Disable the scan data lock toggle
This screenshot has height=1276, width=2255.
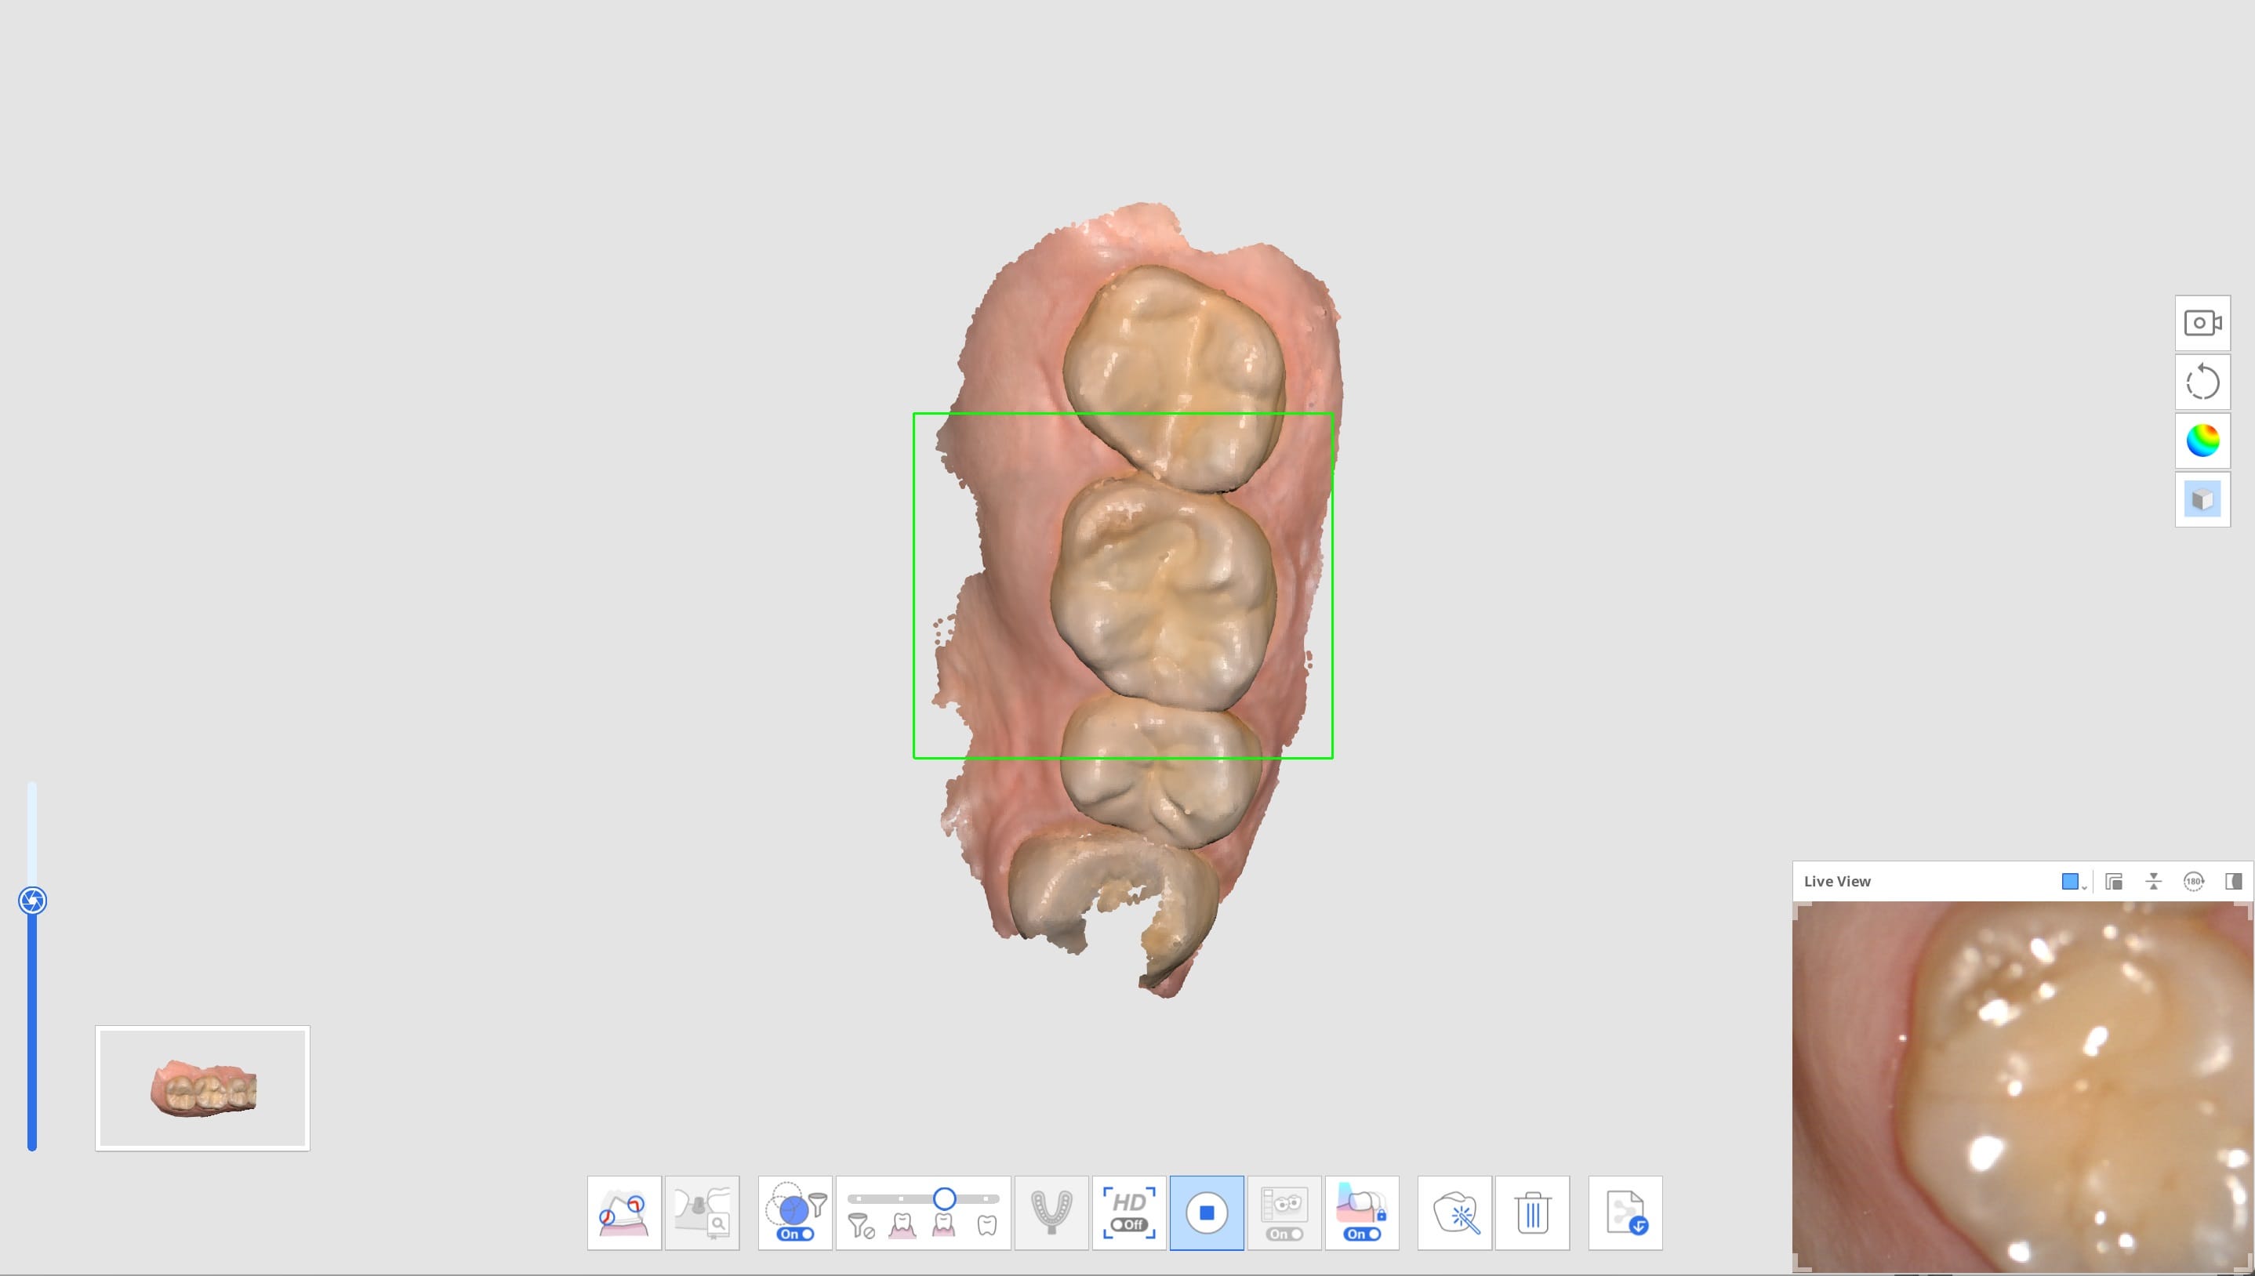coord(1363,1233)
